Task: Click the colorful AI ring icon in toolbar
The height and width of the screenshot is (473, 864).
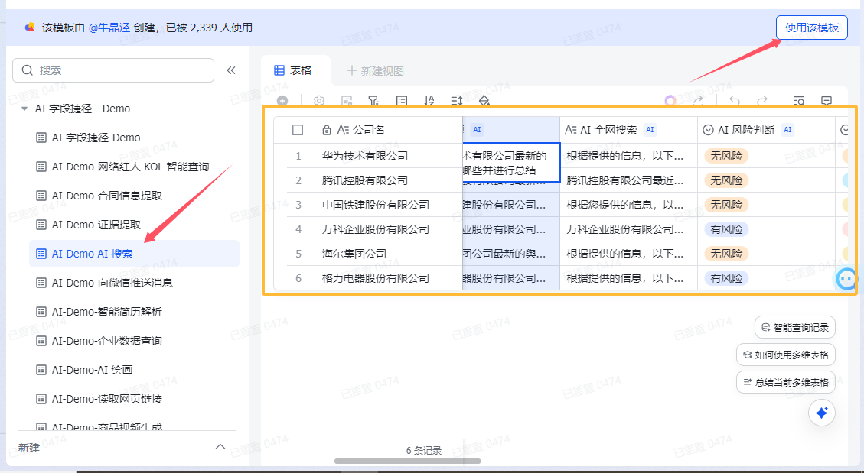Action: click(670, 101)
